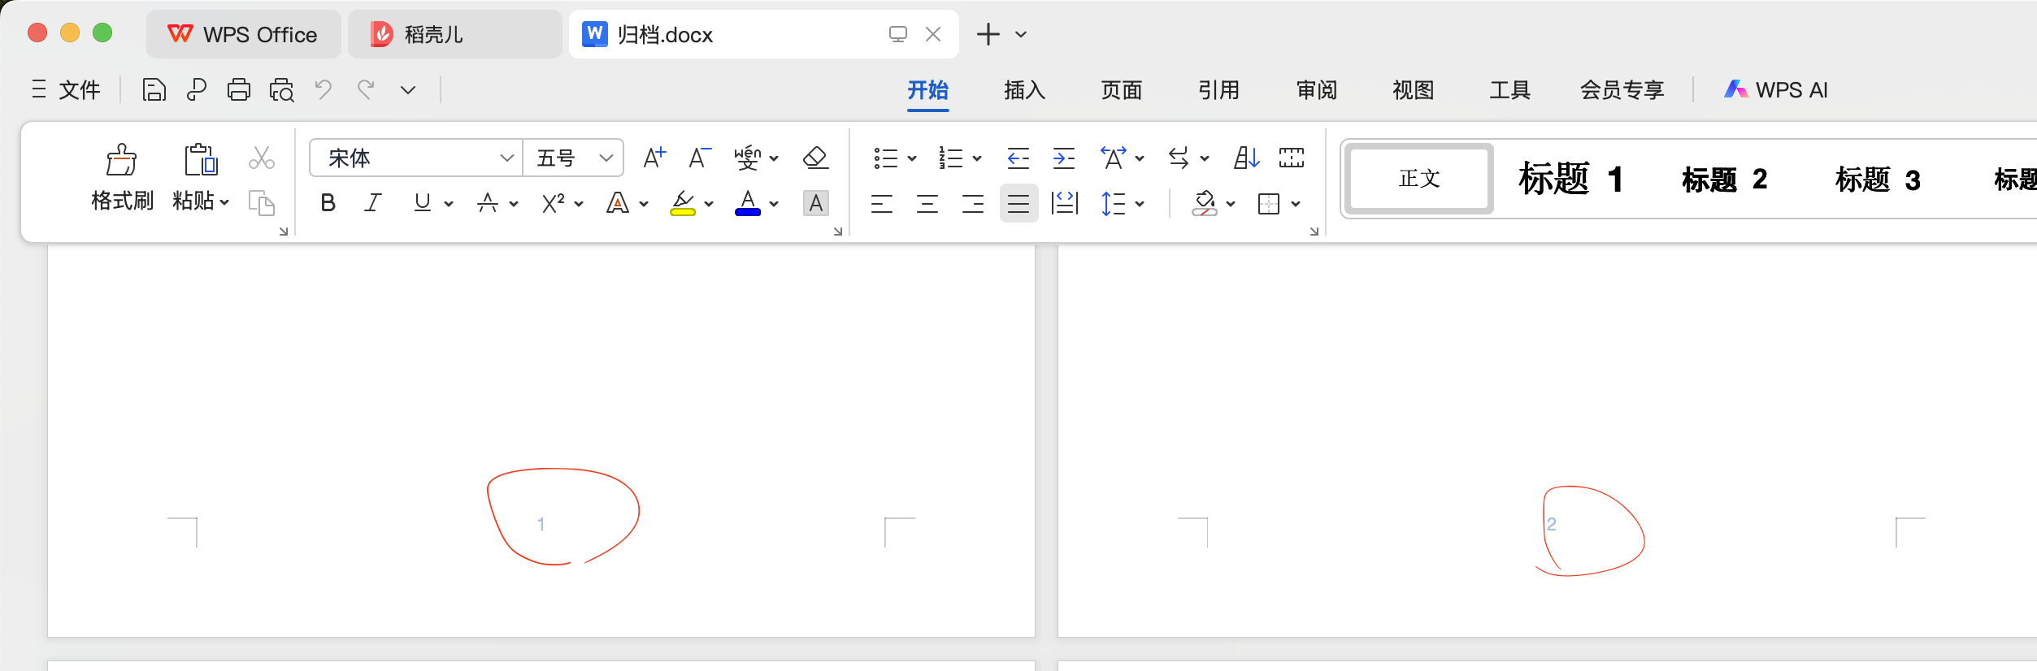Switch to the 审阅 ribbon tab
Viewport: 2037px width, 671px height.
(1316, 89)
